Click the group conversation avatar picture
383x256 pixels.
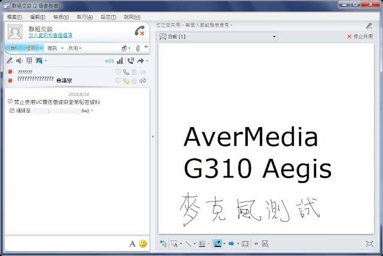pos(15,32)
